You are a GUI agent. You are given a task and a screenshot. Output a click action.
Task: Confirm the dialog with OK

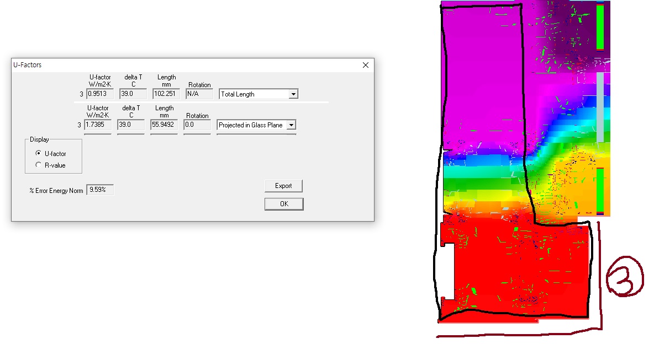click(283, 204)
